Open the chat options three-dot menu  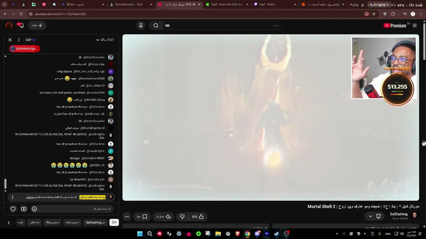tap(19, 40)
